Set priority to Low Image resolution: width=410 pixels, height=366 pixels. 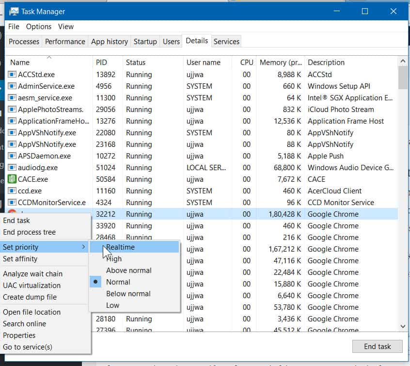click(134, 305)
